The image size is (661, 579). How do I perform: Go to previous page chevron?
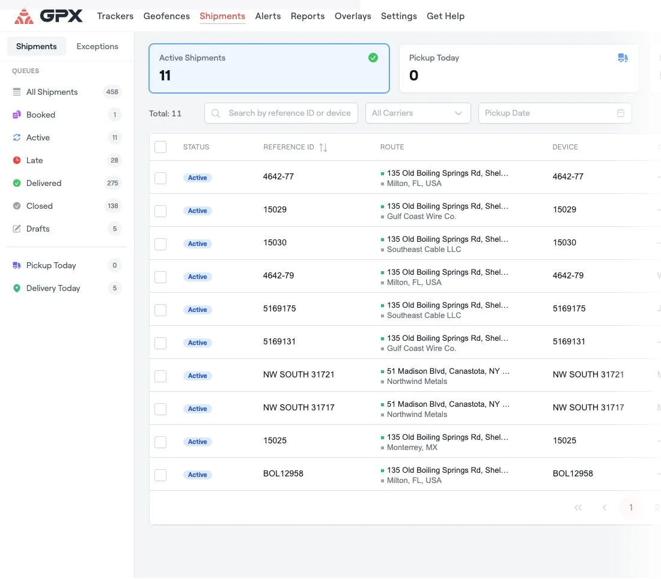(605, 508)
